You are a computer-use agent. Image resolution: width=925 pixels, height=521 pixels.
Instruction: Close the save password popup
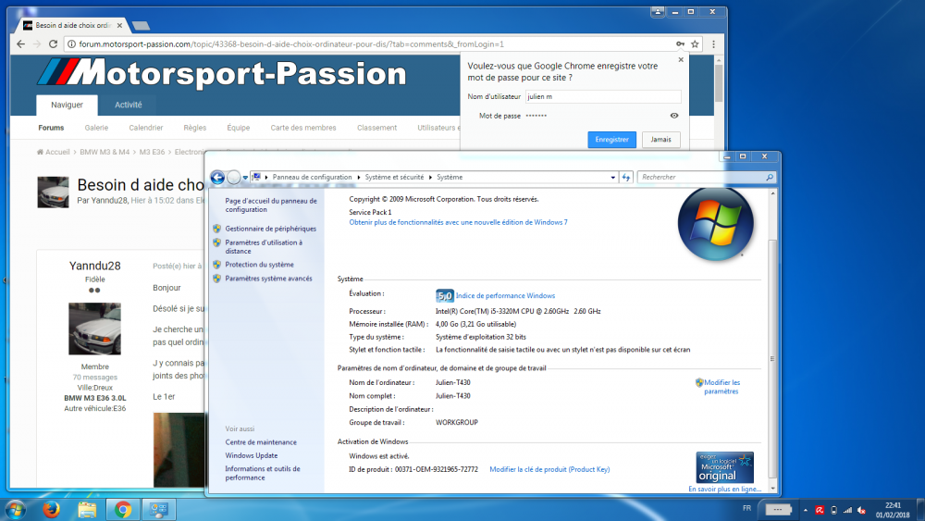681,59
